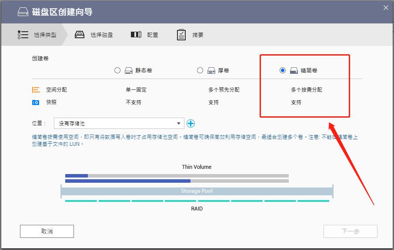The height and width of the screenshot is (250, 394).
Task: Switch to the 摘要 wizard step
Action: point(190,34)
